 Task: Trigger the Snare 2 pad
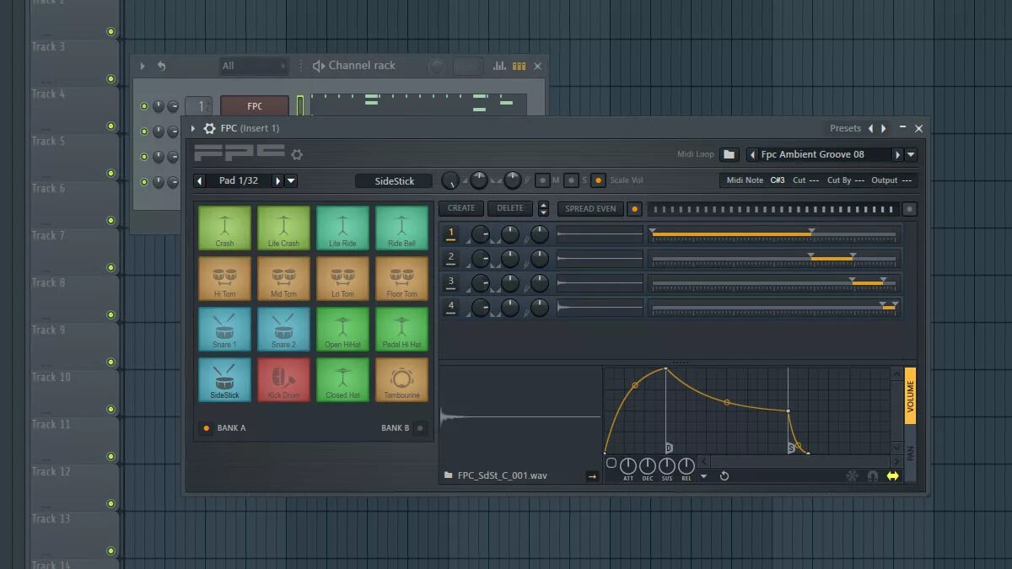[283, 329]
